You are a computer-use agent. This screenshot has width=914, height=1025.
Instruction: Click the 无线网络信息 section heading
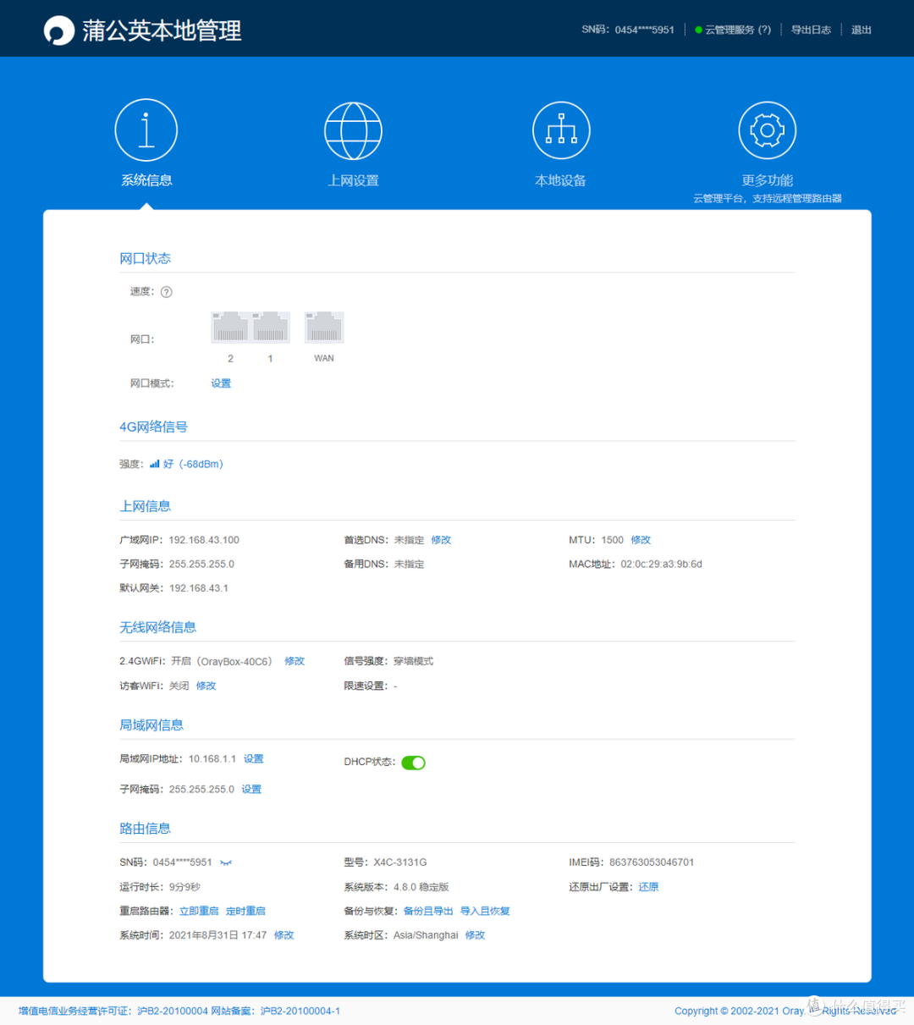tap(157, 627)
